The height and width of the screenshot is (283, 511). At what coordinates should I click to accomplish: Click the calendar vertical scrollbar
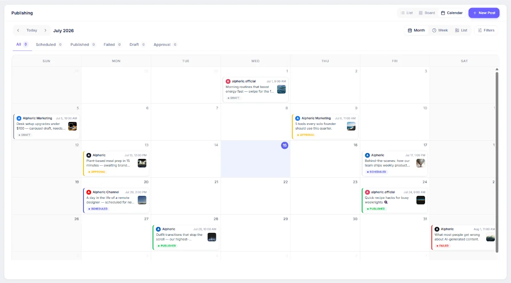click(x=497, y=161)
